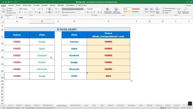
Task: Open the font size dropdown
Action: click(37, 9)
